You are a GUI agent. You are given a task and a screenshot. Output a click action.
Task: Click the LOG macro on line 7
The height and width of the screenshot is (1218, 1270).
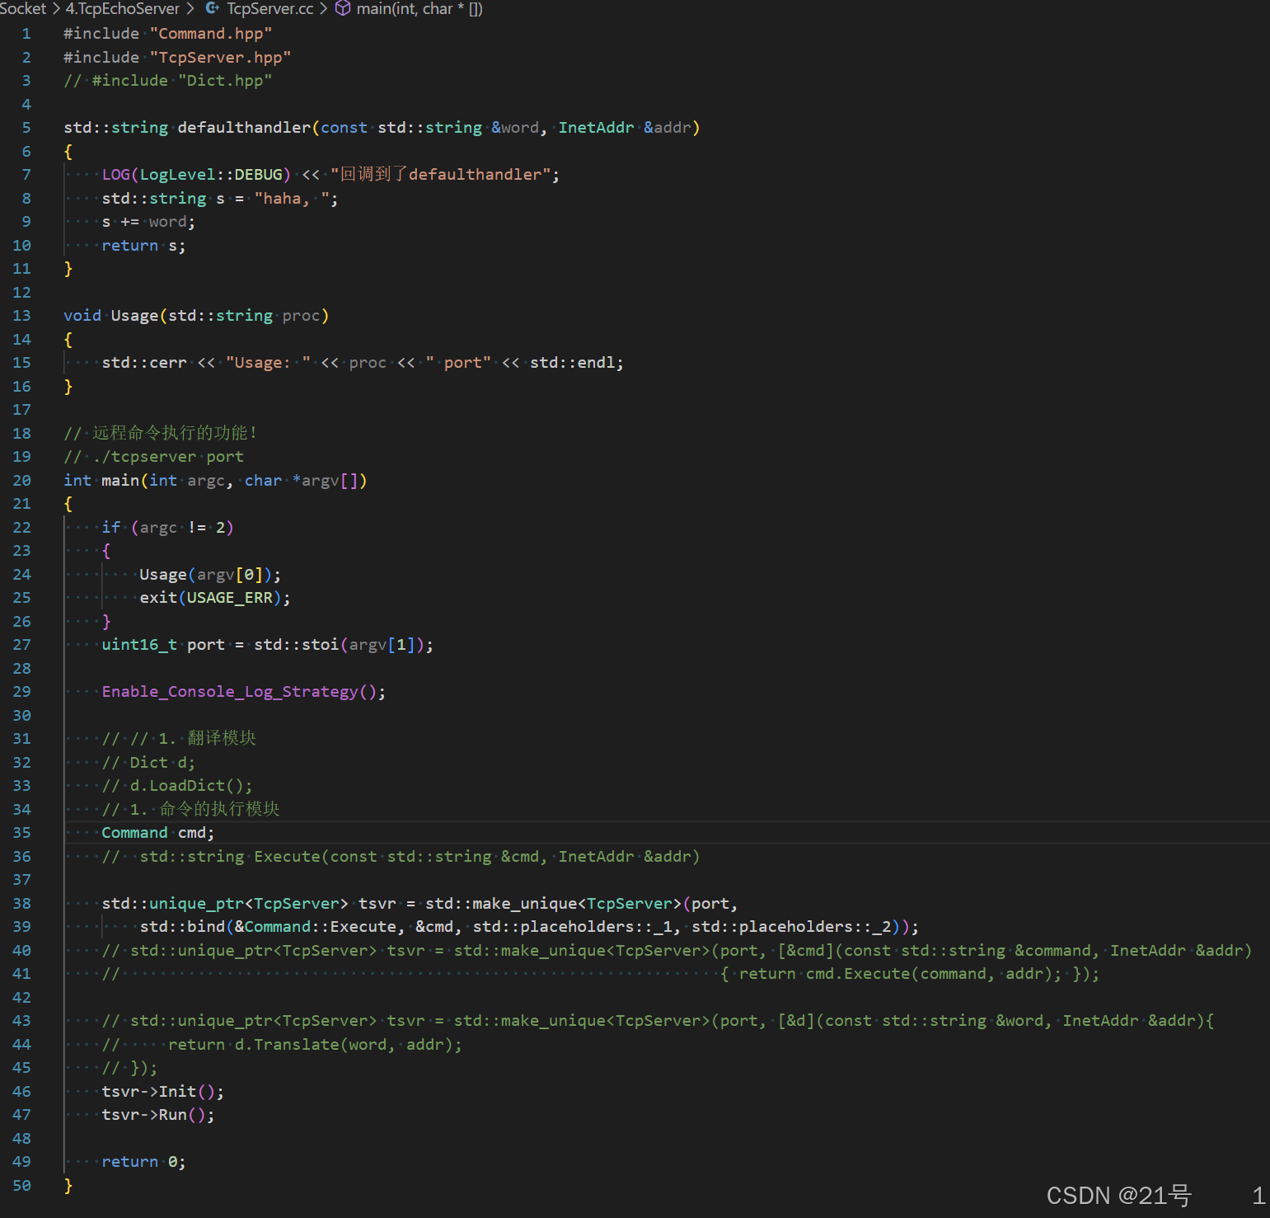[x=116, y=175]
